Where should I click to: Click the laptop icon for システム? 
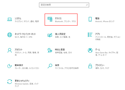pos(9,19)
